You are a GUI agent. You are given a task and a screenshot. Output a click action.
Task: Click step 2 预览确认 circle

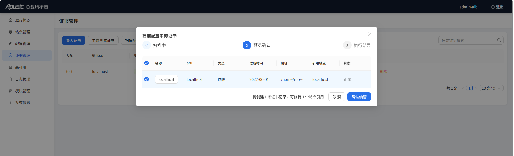247,45
